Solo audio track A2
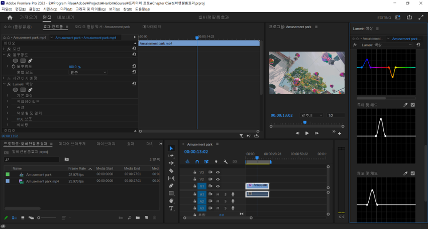The width and height of the screenshot is (428, 229). pyautogui.click(x=226, y=201)
